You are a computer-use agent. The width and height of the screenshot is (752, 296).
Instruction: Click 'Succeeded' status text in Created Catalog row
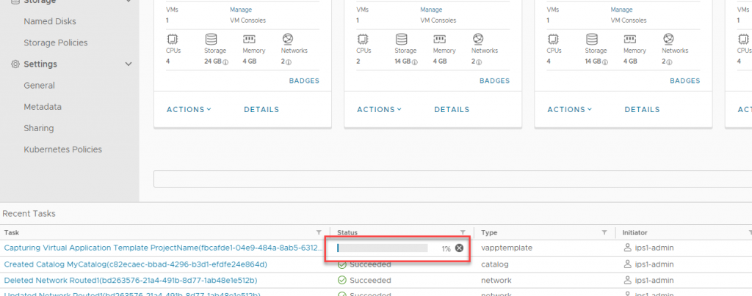(x=370, y=264)
